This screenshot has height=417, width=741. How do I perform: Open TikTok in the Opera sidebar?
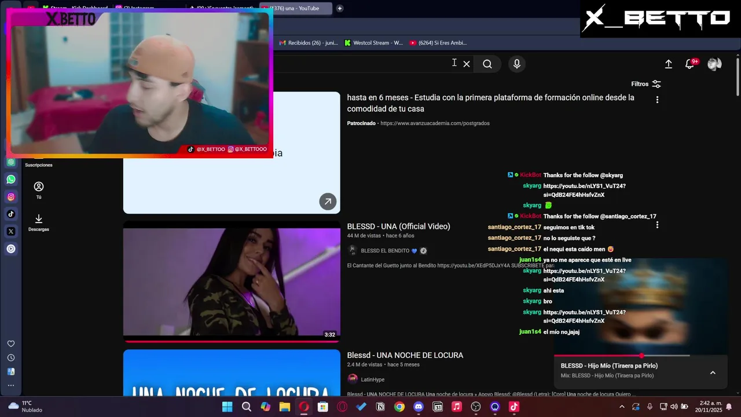coord(11,214)
